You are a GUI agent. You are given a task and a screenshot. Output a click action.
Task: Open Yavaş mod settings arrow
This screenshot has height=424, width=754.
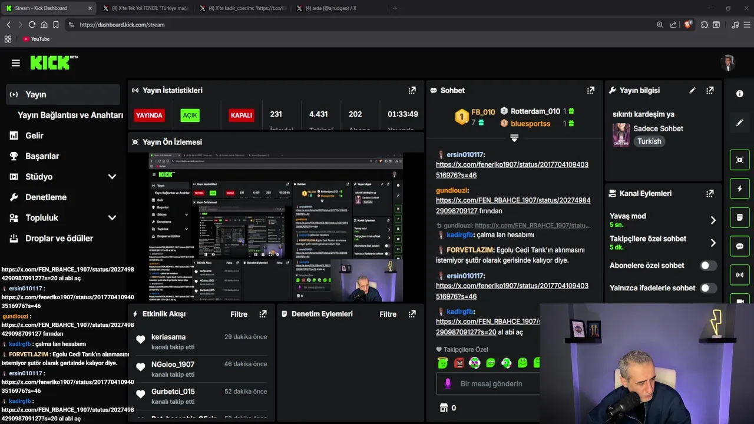point(713,220)
